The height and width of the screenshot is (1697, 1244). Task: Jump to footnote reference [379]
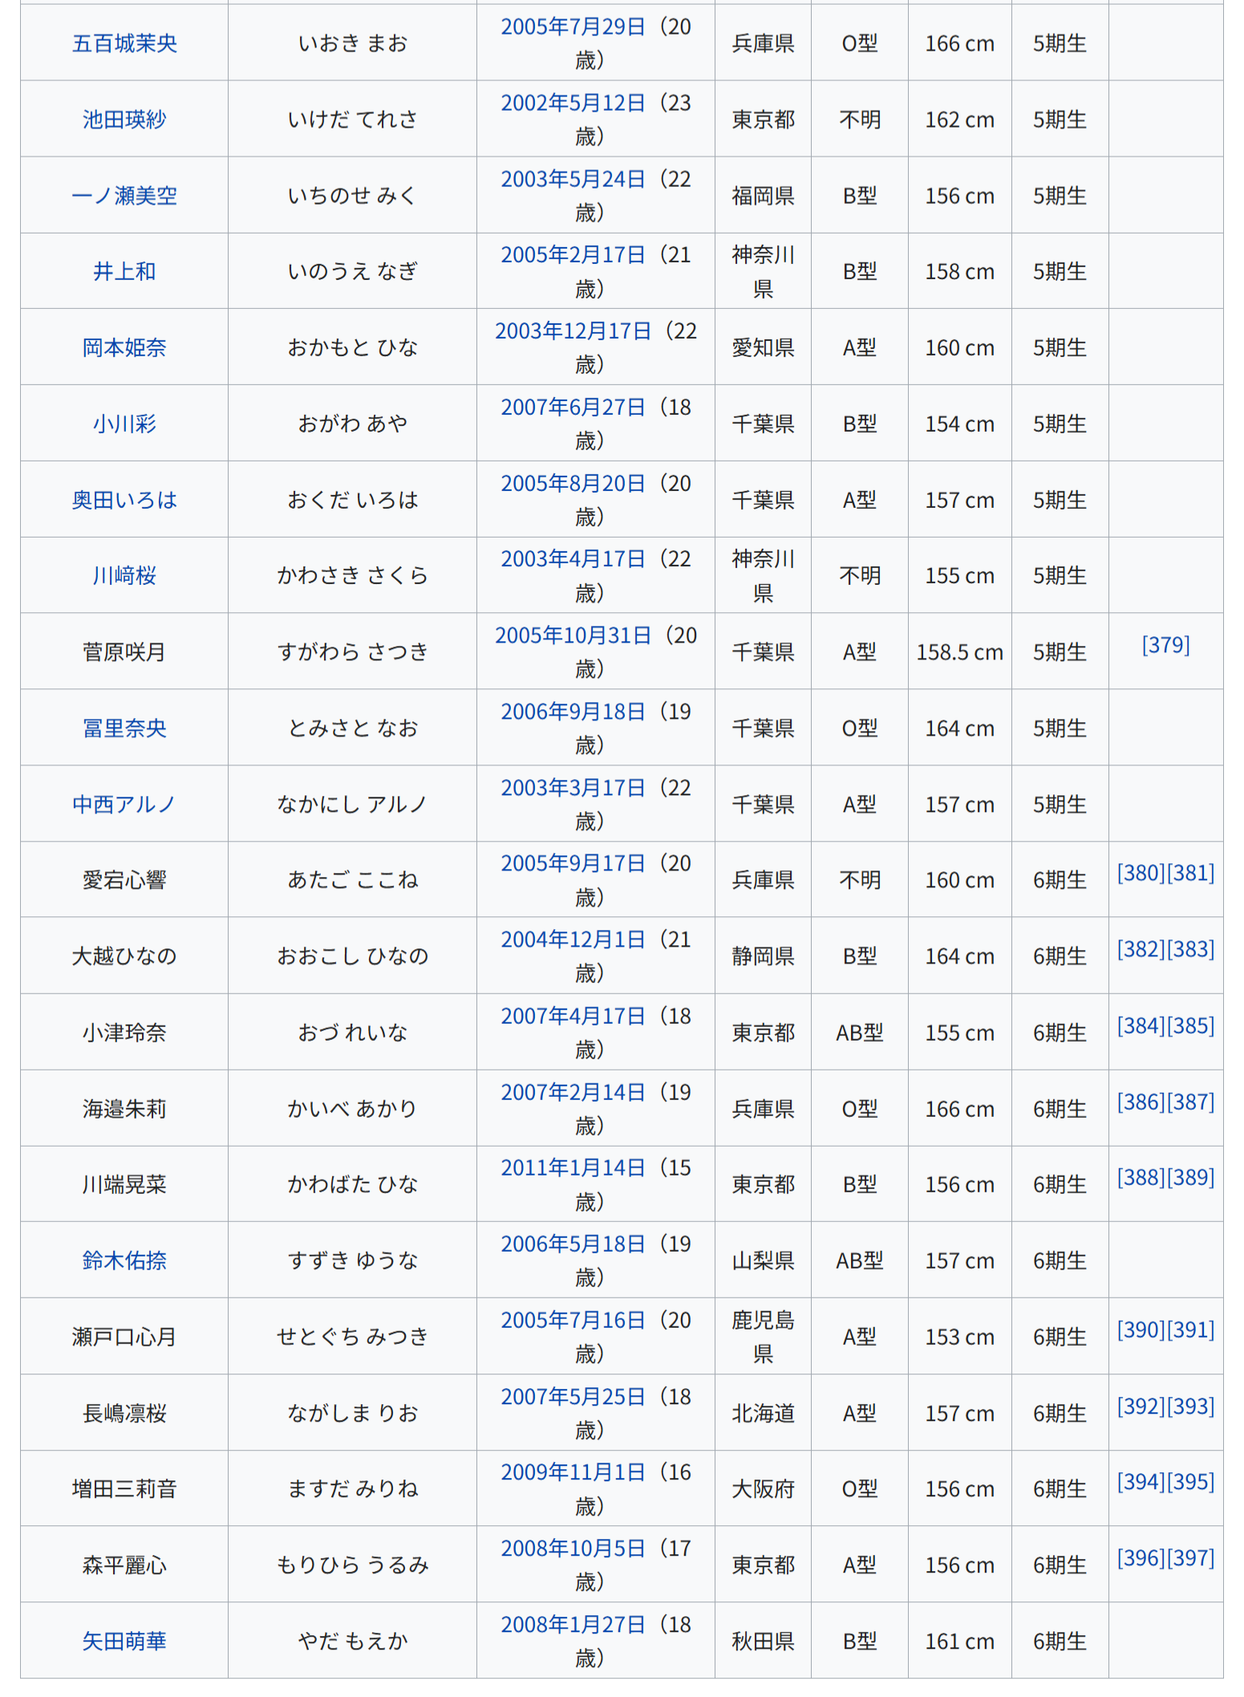click(1165, 645)
